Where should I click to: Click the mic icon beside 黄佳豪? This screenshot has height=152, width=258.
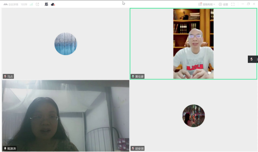point(133,76)
